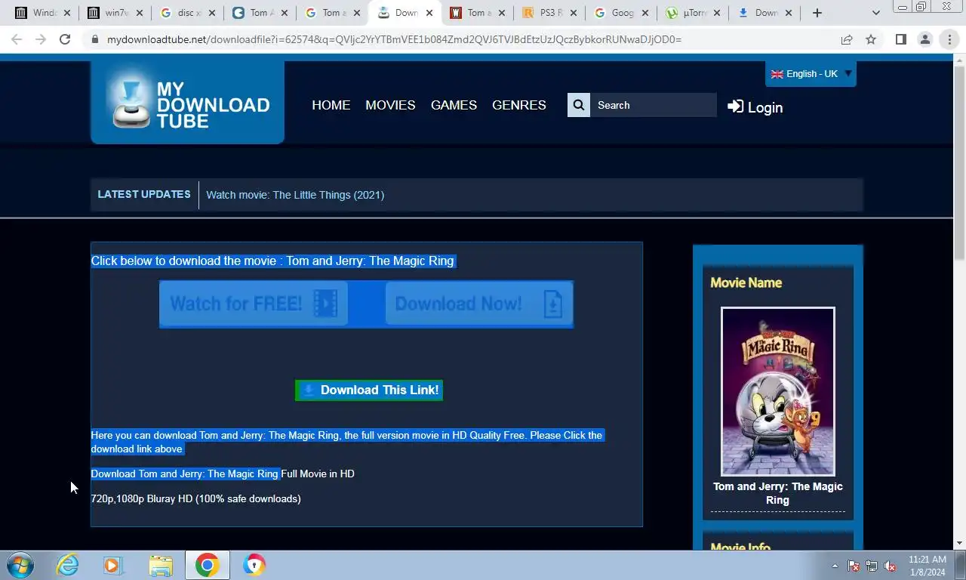Launch Internet Explorer from the taskbar

[67, 565]
